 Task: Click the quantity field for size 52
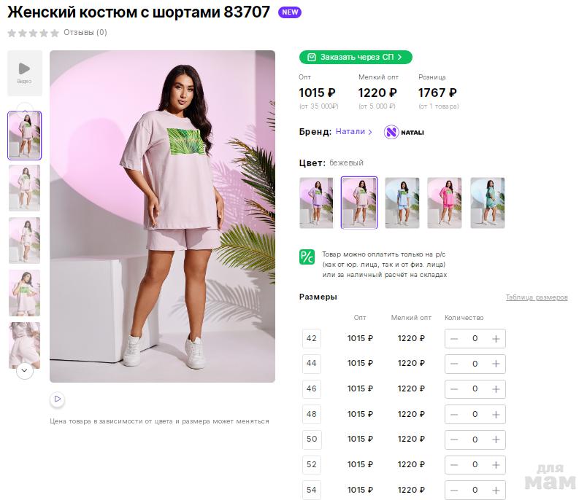pyautogui.click(x=475, y=464)
